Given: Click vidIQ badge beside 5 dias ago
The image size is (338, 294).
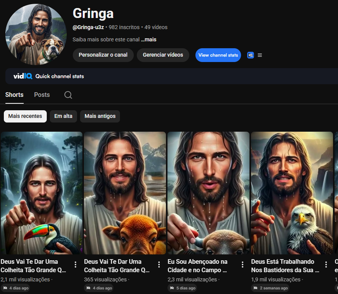Looking at the screenshot, I should tap(172, 288).
